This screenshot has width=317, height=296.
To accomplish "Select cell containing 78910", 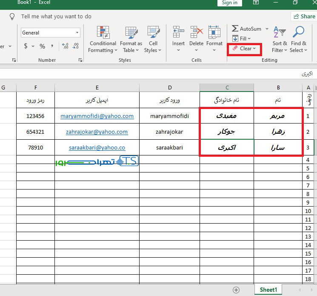I will (x=36, y=147).
